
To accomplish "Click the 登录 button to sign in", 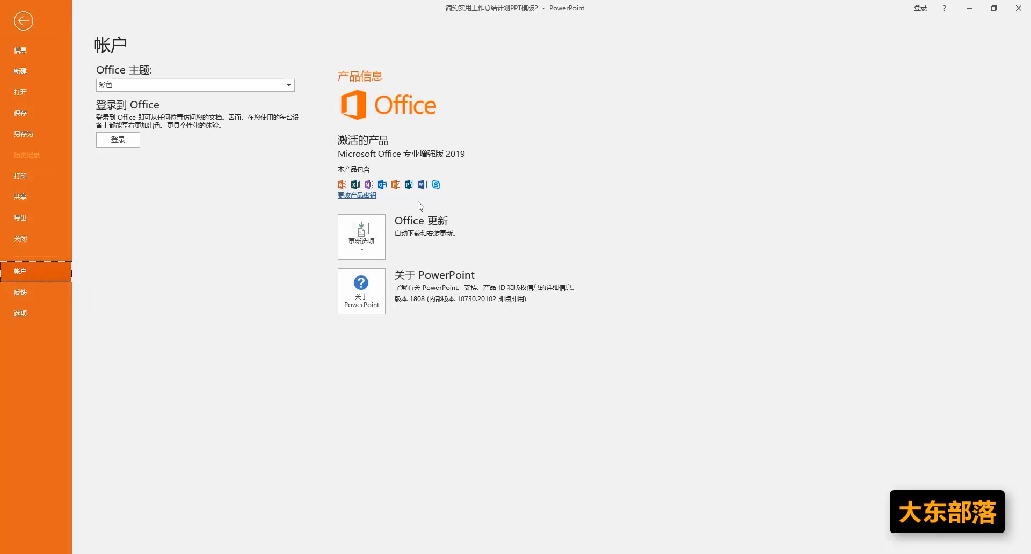I will 118,140.
